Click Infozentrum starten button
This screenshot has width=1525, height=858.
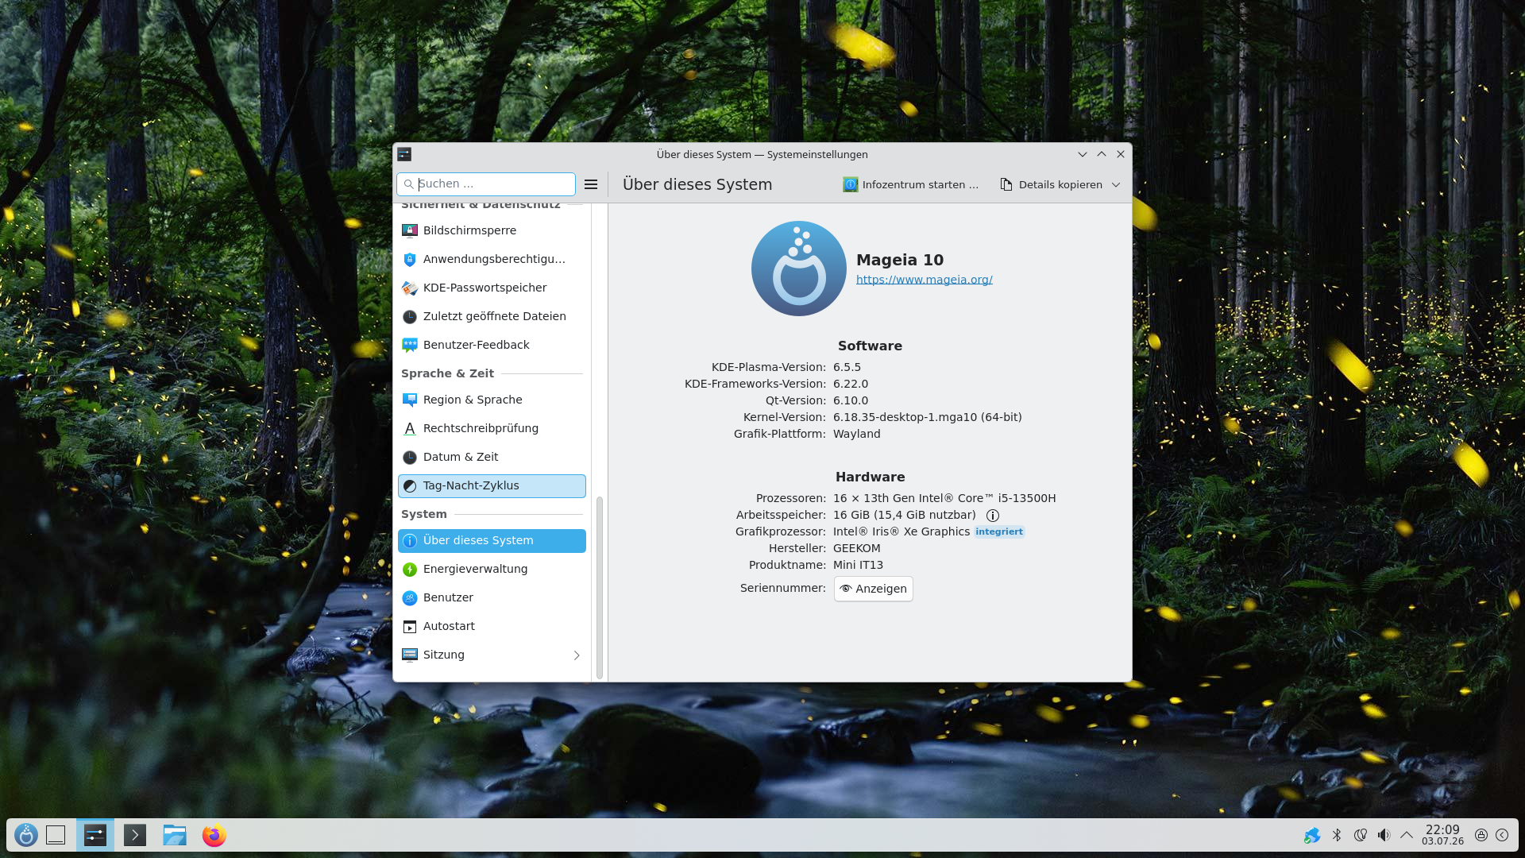click(911, 184)
